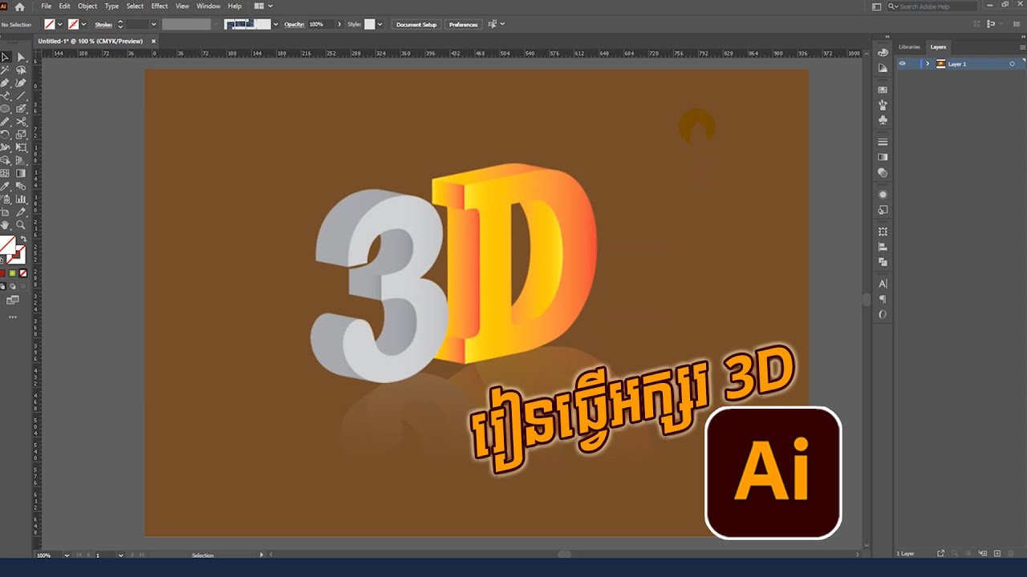The height and width of the screenshot is (577, 1027).
Task: Set paint mode to None (slashed square)
Action: tap(22, 273)
